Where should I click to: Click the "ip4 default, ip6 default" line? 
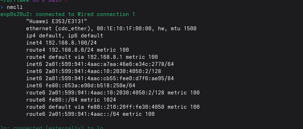point(65,36)
